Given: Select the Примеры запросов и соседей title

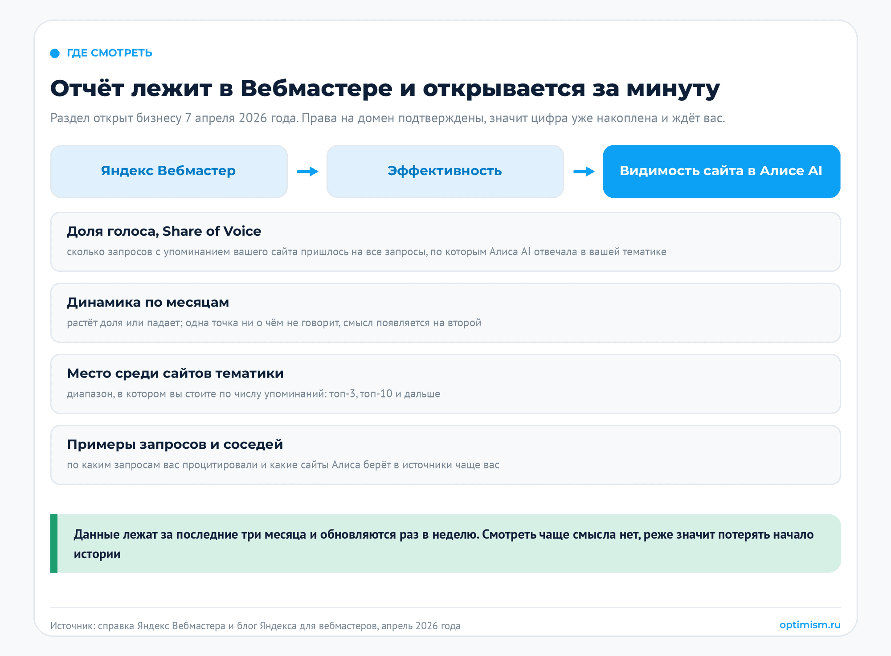Looking at the screenshot, I should (x=175, y=444).
